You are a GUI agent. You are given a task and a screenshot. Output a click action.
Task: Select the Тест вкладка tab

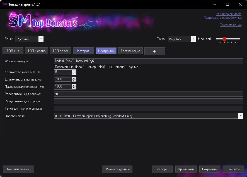point(130,51)
